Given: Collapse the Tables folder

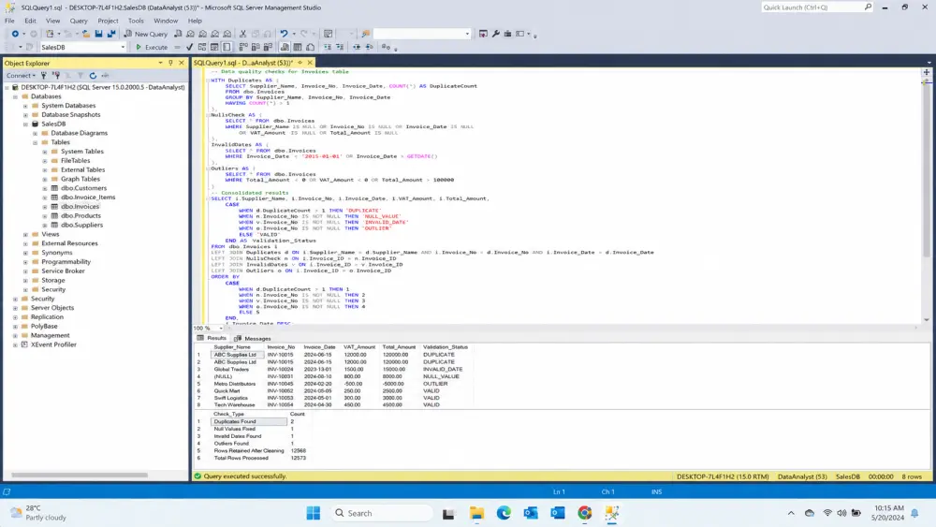Looking at the screenshot, I should coord(36,142).
